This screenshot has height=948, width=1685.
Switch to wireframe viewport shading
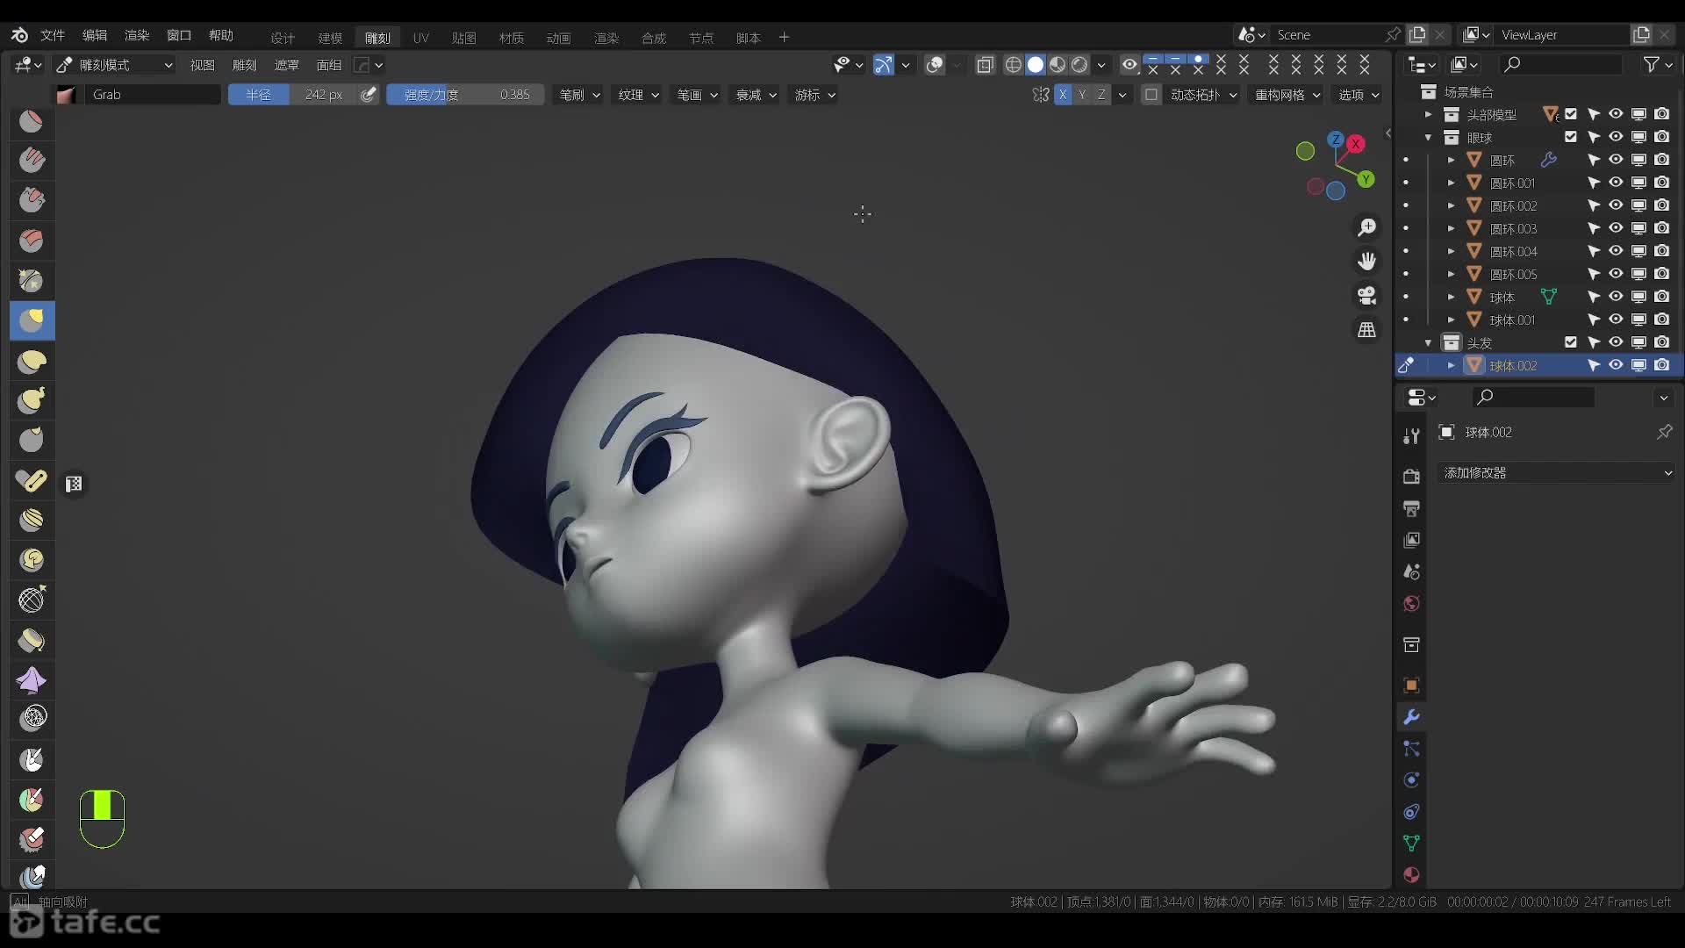click(1014, 65)
